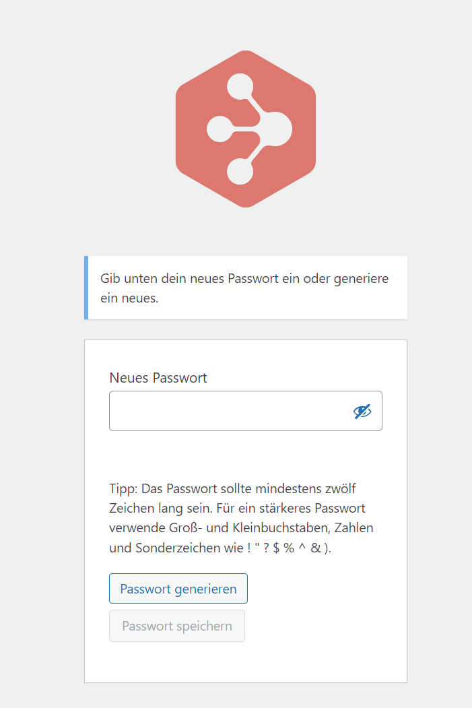Focus the Neues Passwort input field

(246, 411)
